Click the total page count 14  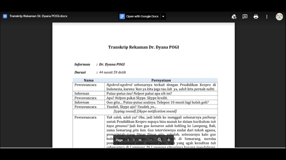[140, 140]
